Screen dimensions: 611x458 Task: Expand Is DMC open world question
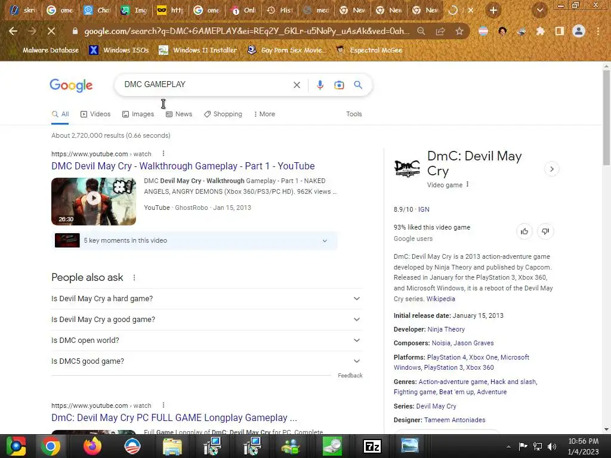207,341
